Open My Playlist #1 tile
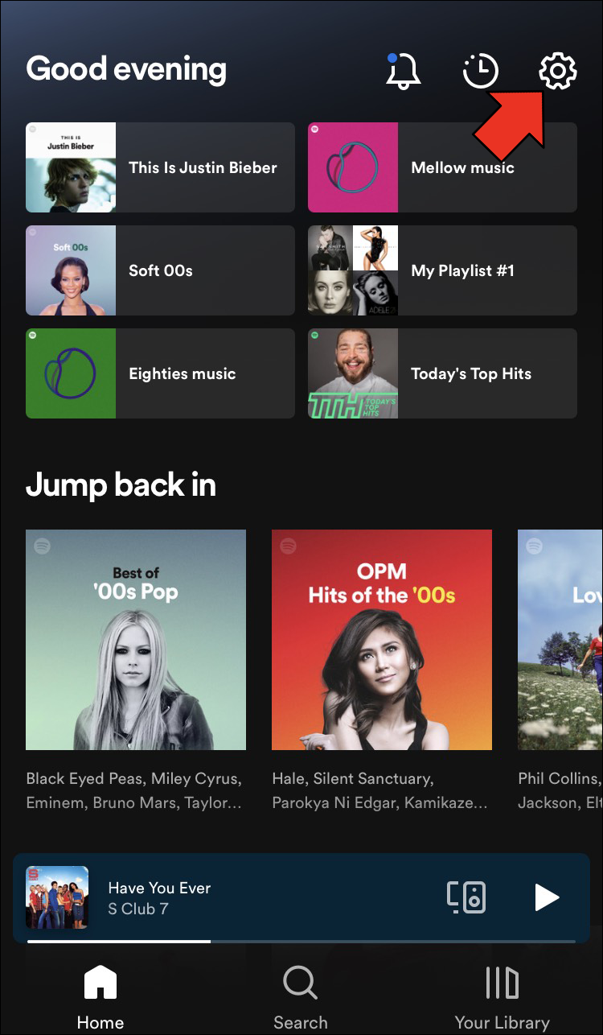The image size is (603, 1035). pos(442,270)
